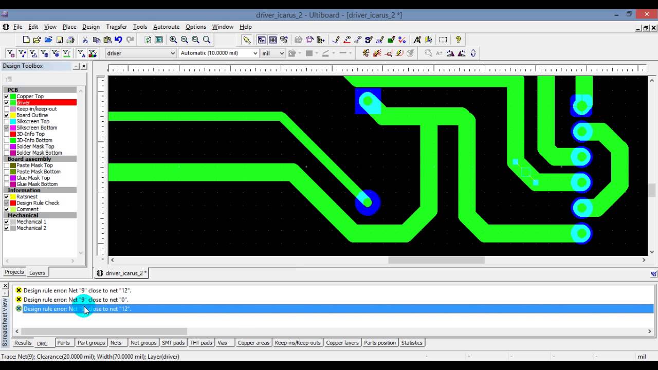This screenshot has height=370, width=658.
Task: Click the DRC list horizontal scrollbar thumb
Action: 104,331
